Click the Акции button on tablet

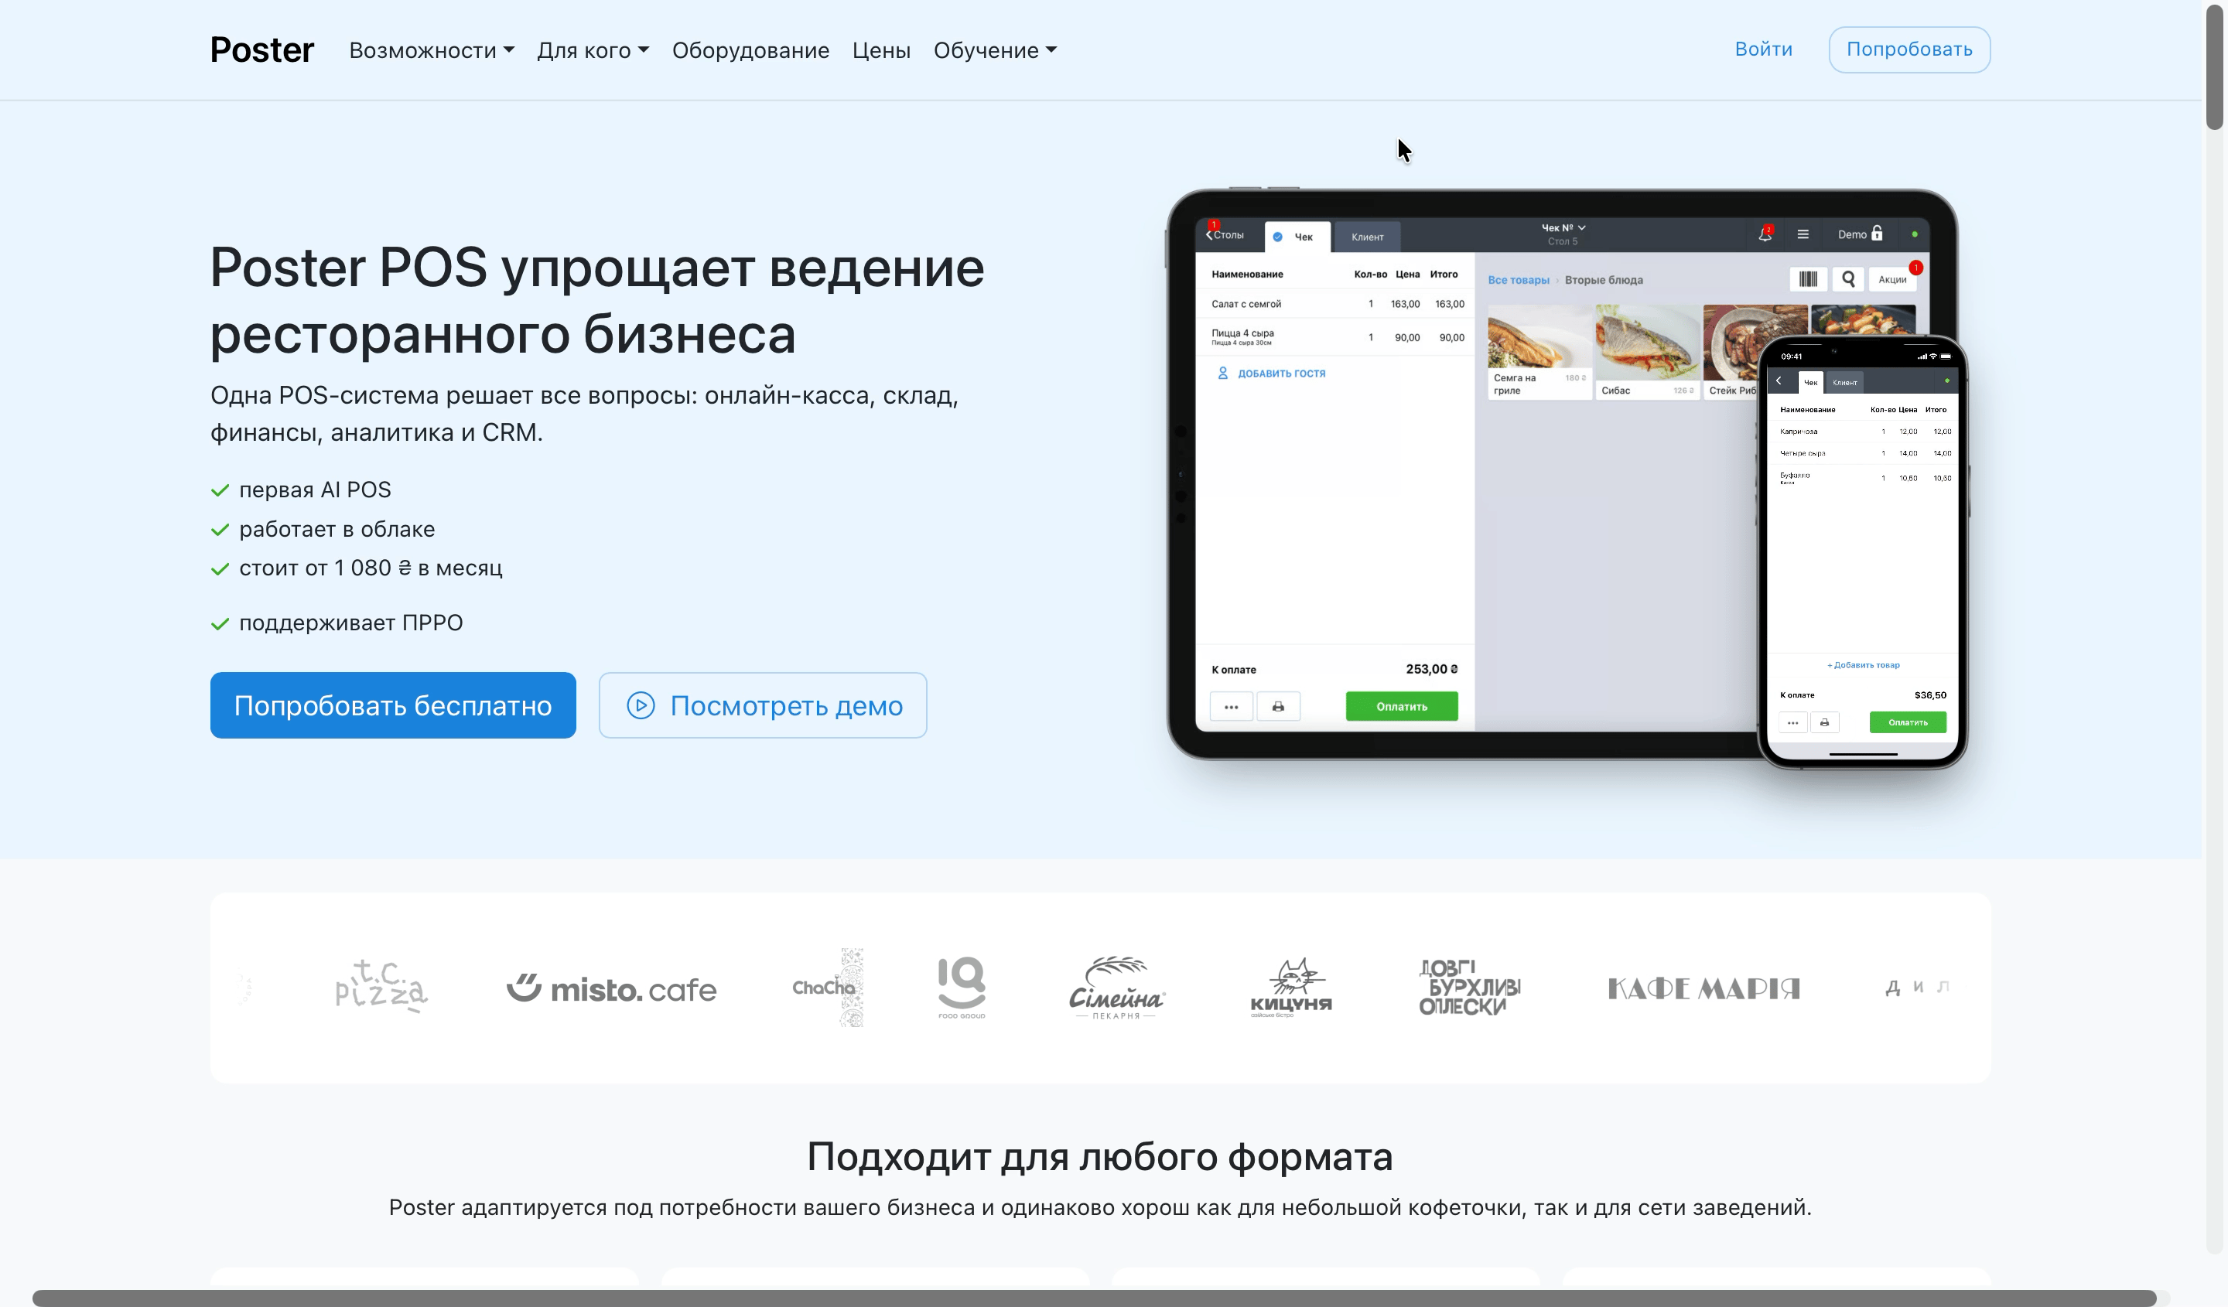(1892, 279)
